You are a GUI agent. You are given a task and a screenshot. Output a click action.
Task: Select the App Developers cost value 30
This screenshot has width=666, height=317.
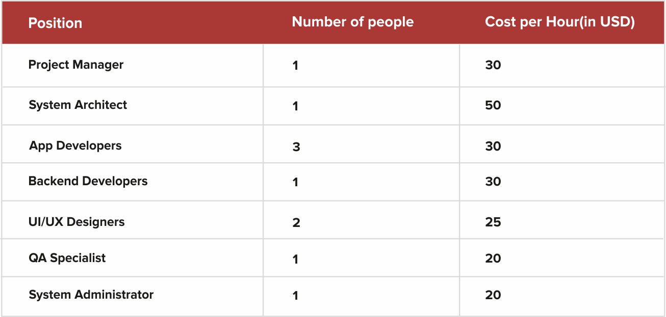tap(493, 147)
